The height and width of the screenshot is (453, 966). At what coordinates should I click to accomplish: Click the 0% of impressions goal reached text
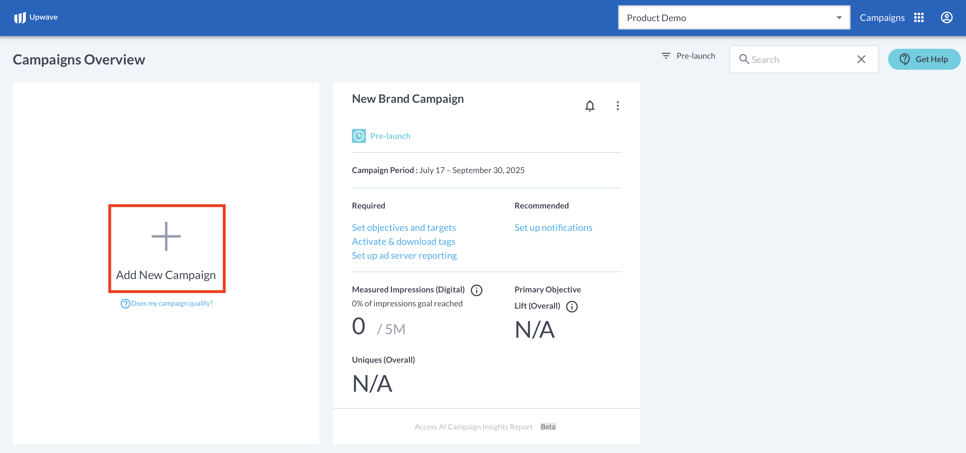(407, 303)
